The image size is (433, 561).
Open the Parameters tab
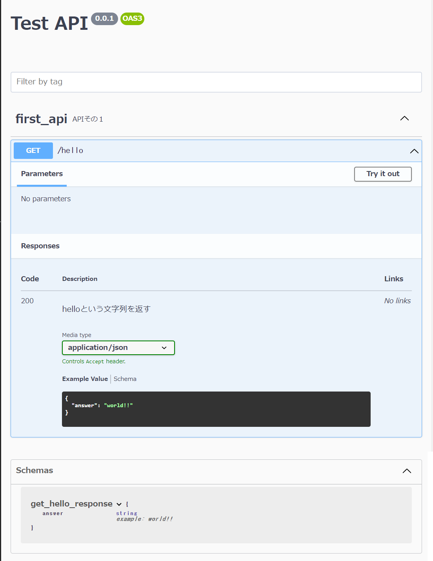click(42, 174)
